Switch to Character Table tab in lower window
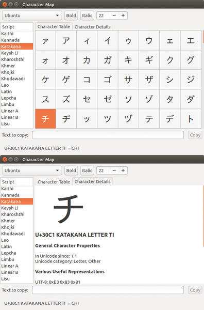 click(54, 182)
